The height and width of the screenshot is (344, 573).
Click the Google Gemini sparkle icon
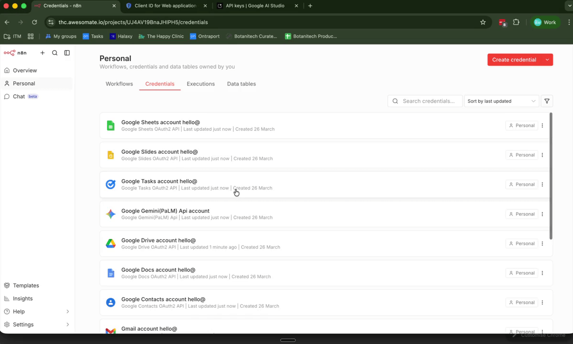(110, 214)
